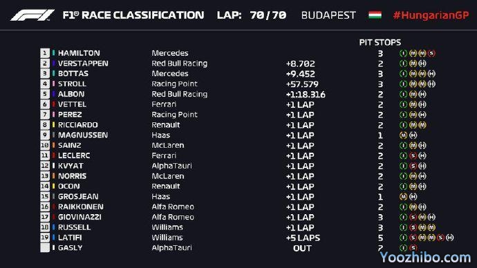Click Latifi's +5 LAPS gap value

pyautogui.click(x=303, y=238)
